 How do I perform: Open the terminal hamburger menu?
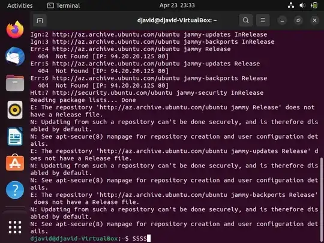[x=263, y=20]
